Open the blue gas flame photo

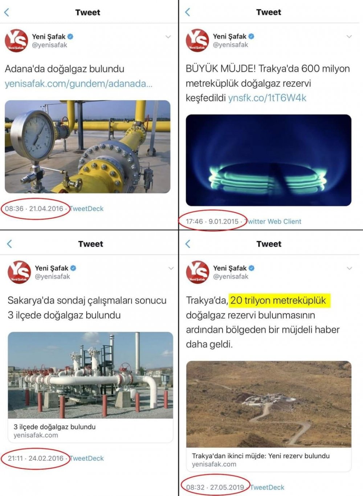[x=269, y=160]
